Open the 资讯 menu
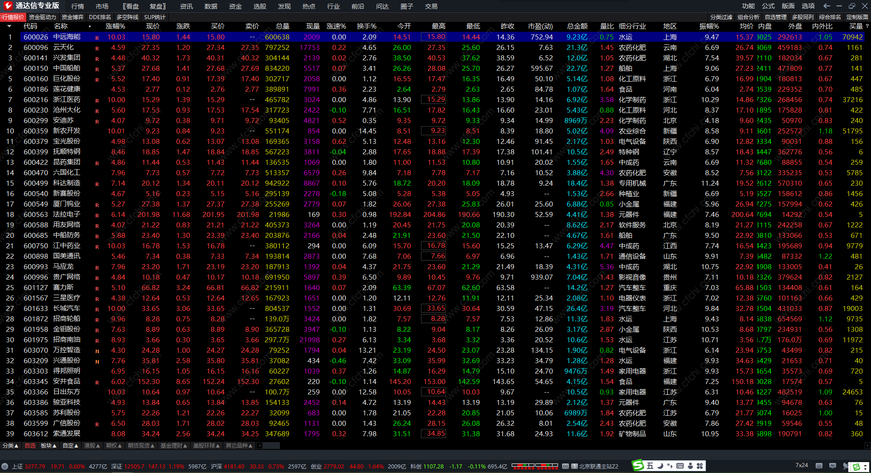 pos(186,6)
